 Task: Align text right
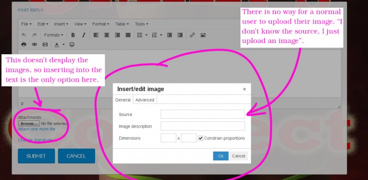coord(117,35)
